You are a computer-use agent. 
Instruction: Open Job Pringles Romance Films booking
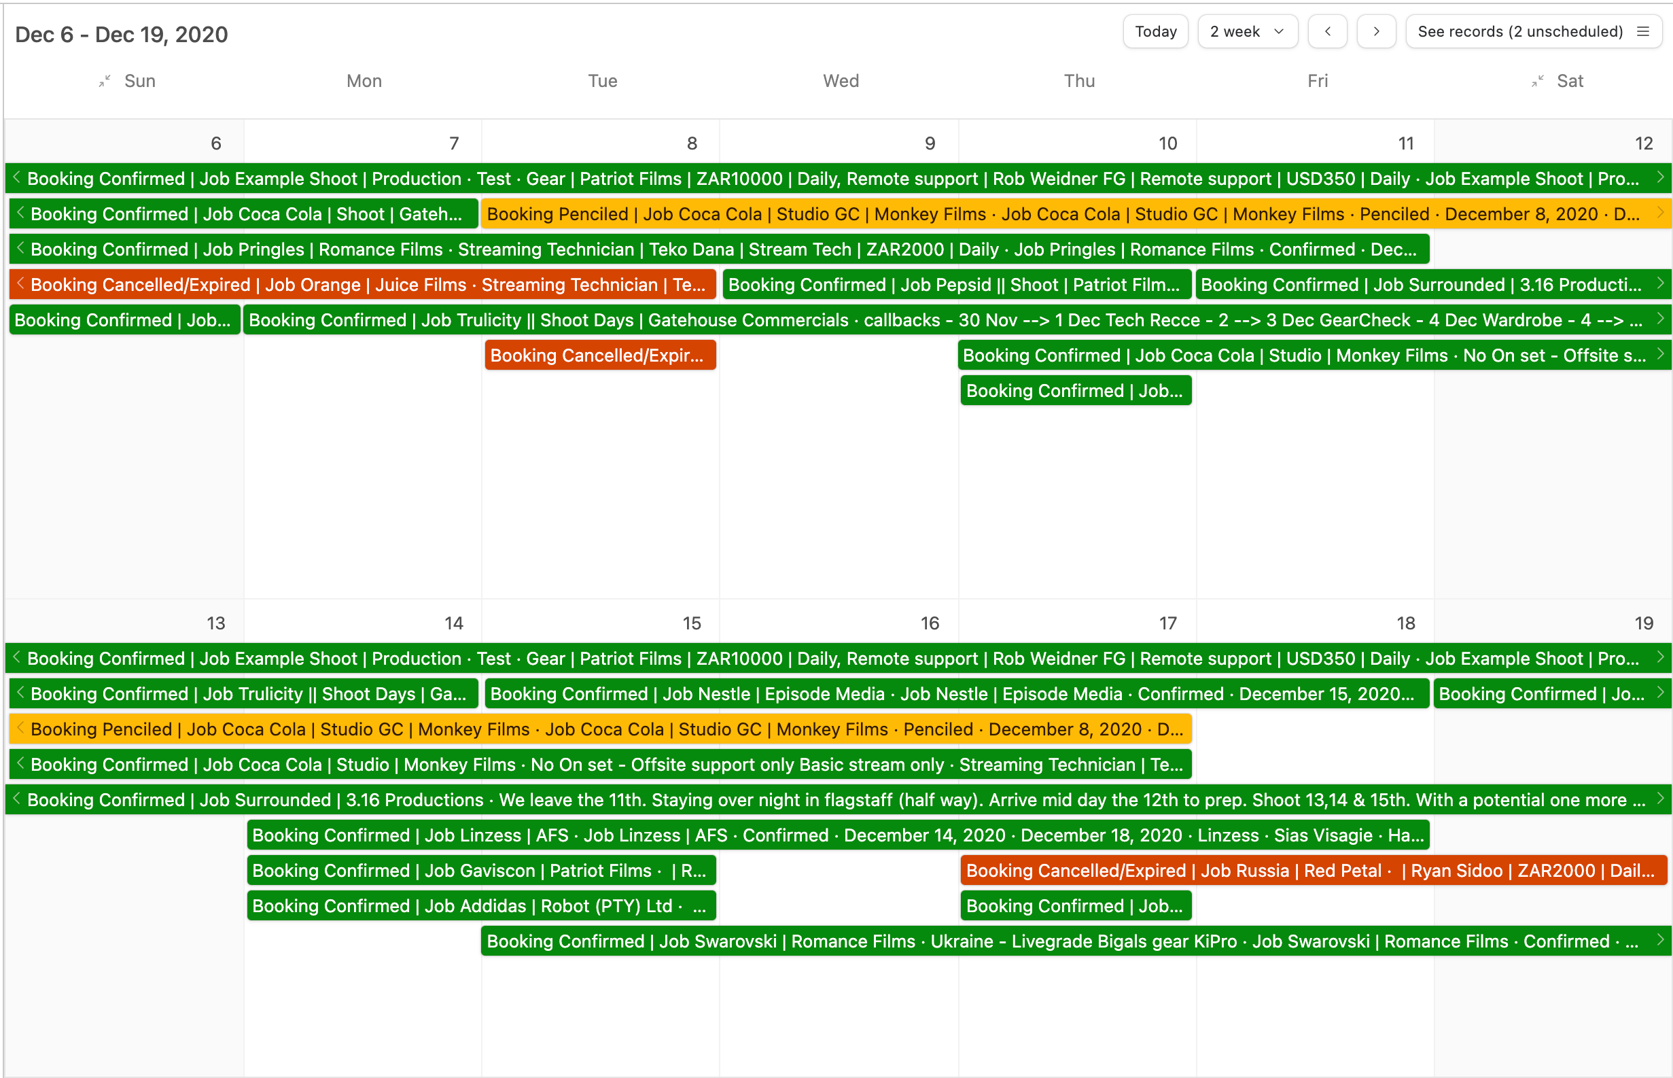pyautogui.click(x=720, y=249)
